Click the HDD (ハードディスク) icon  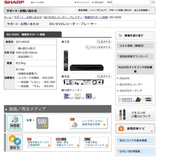point(15,123)
